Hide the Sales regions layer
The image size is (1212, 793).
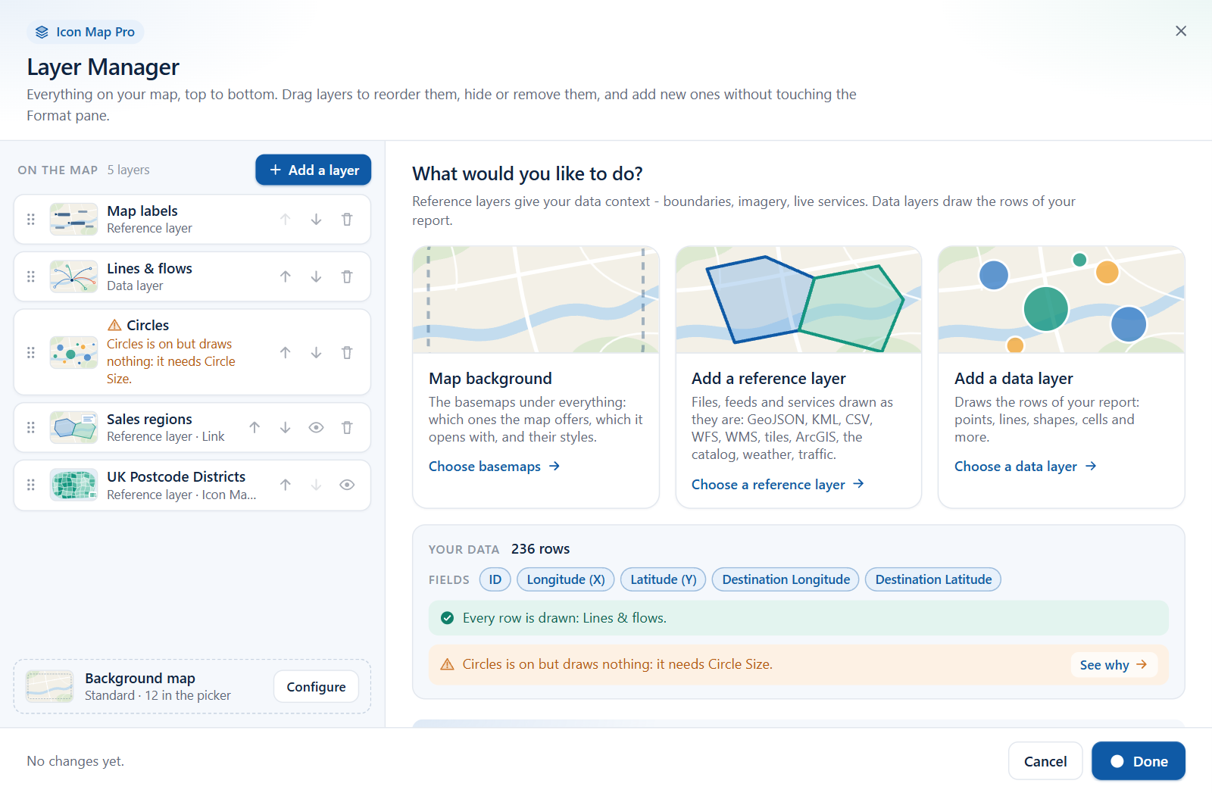click(316, 428)
